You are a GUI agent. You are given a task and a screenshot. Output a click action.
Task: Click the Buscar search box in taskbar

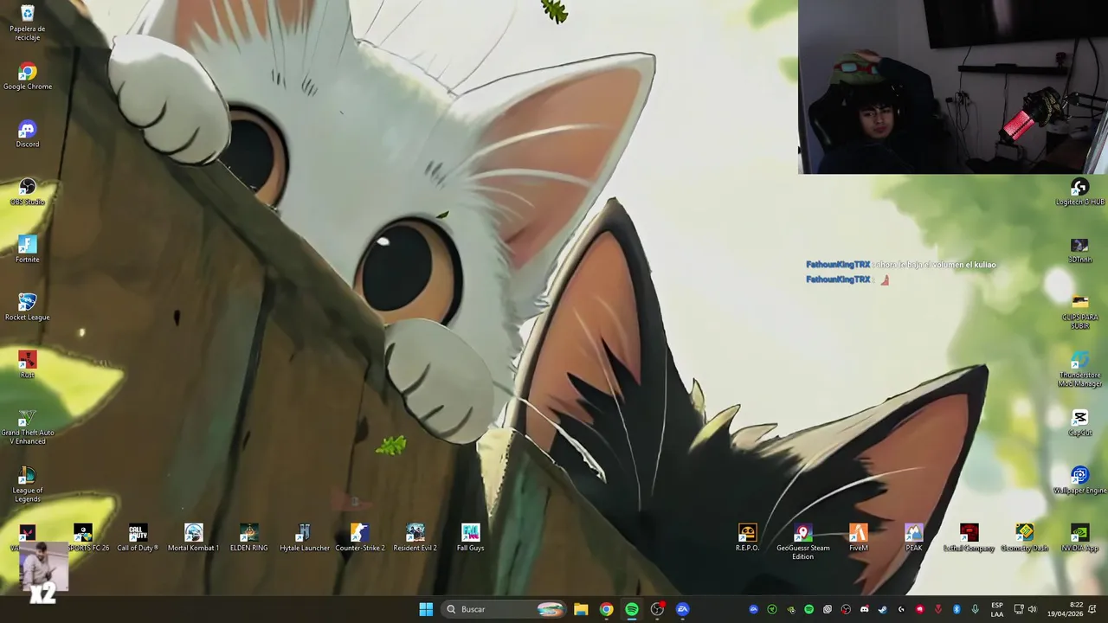tap(505, 609)
